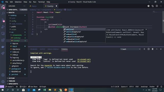This screenshot has width=164, height=92.
Task: Collapse the components folder
Action: (x=17, y=35)
